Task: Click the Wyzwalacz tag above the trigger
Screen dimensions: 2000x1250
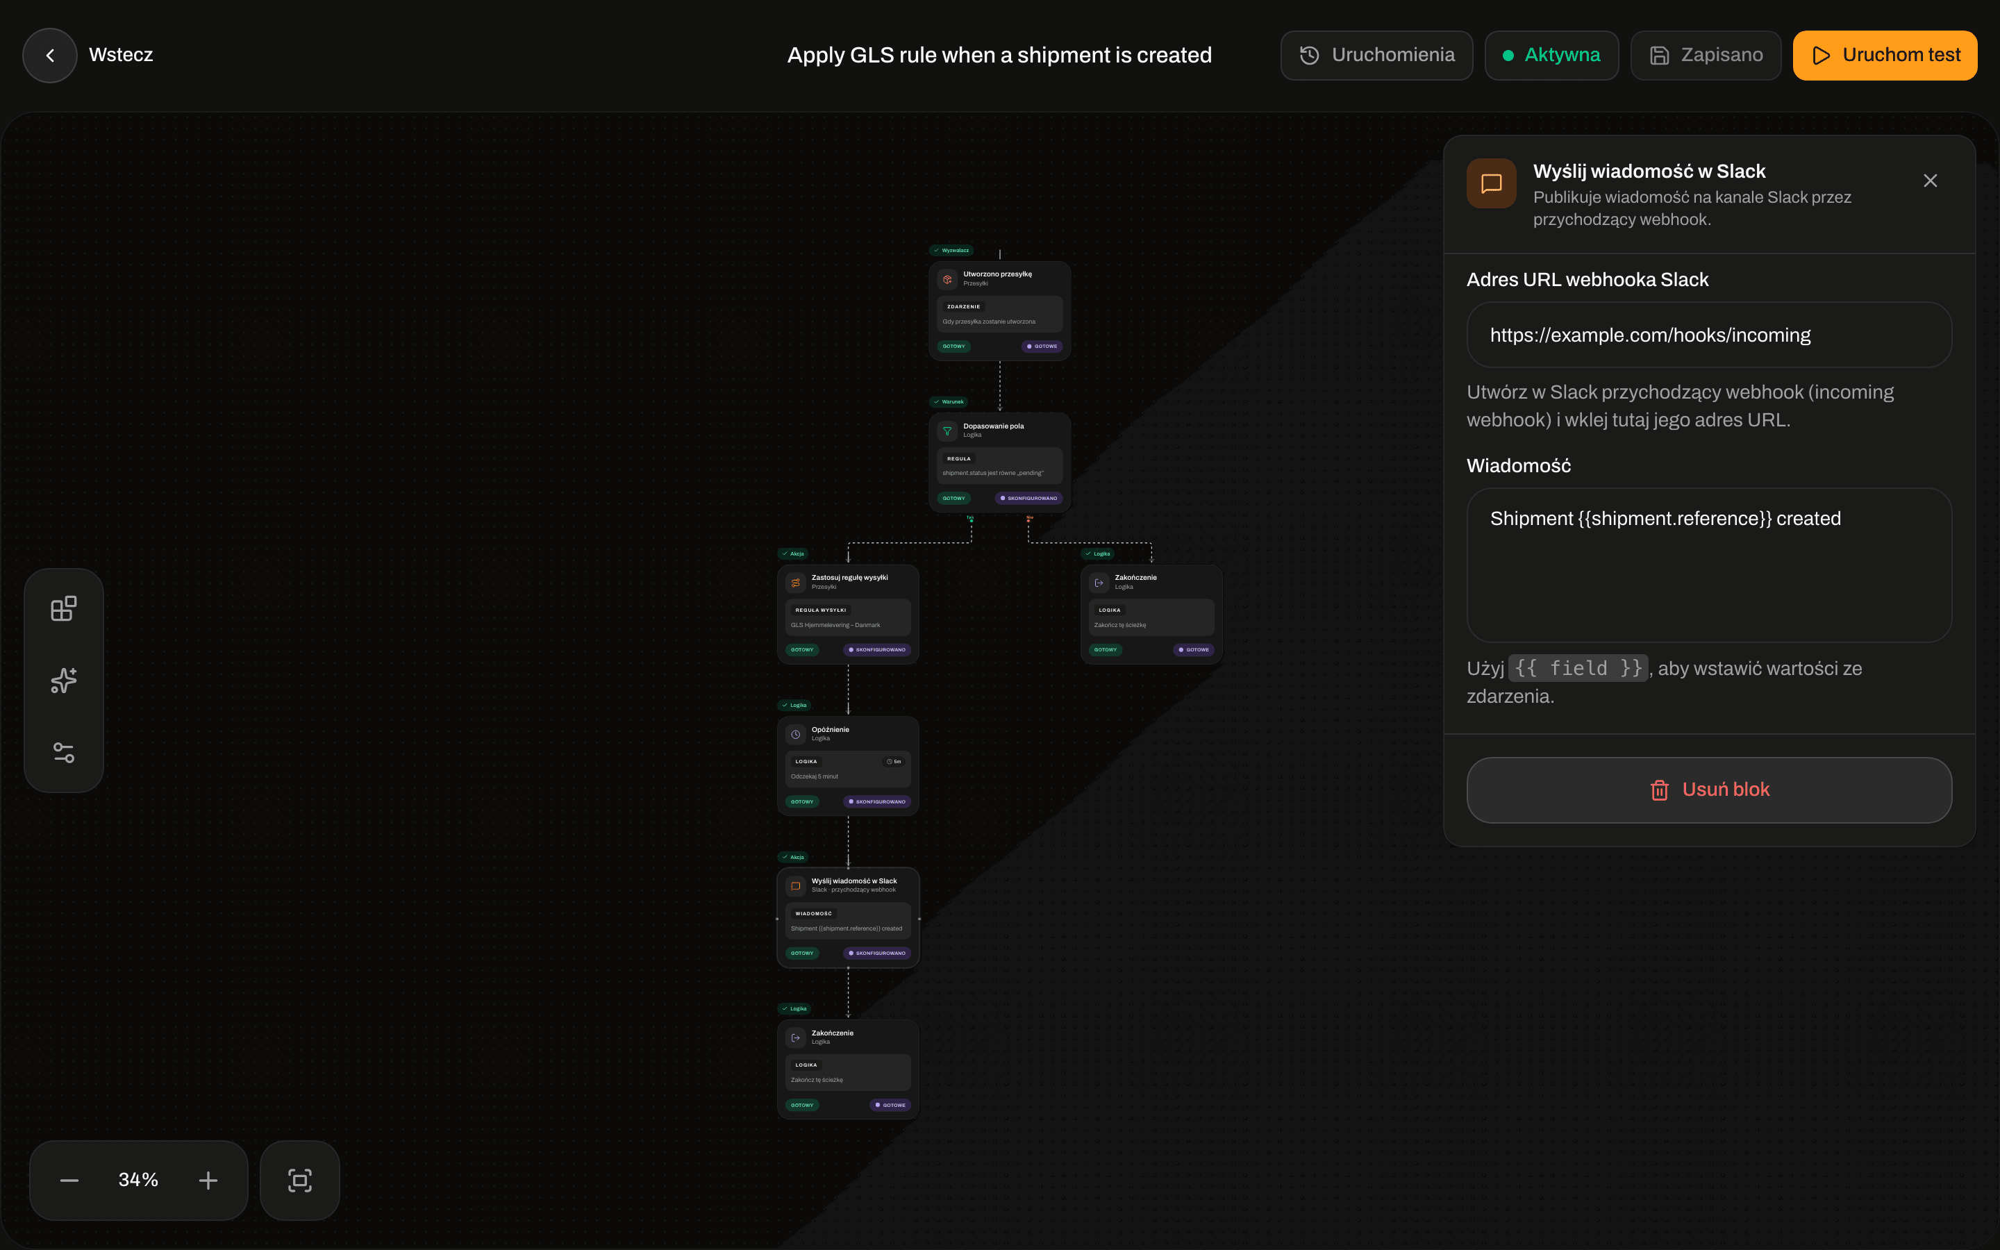Action: [x=951, y=251]
